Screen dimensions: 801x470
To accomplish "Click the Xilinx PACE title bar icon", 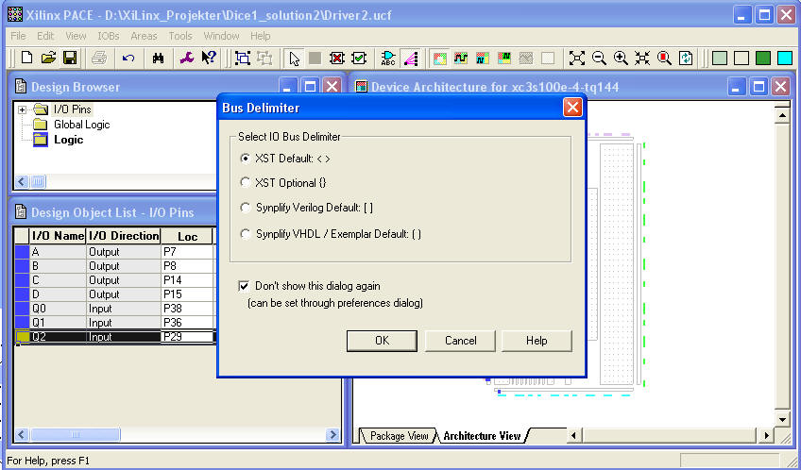I will 15,15.
